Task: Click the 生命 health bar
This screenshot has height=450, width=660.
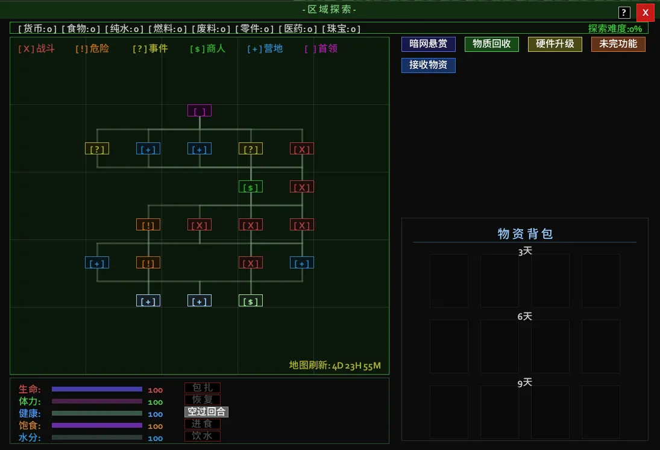Action: (x=96, y=389)
